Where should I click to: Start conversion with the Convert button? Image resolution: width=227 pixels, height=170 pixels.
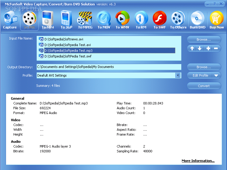pyautogui.click(x=204, y=86)
